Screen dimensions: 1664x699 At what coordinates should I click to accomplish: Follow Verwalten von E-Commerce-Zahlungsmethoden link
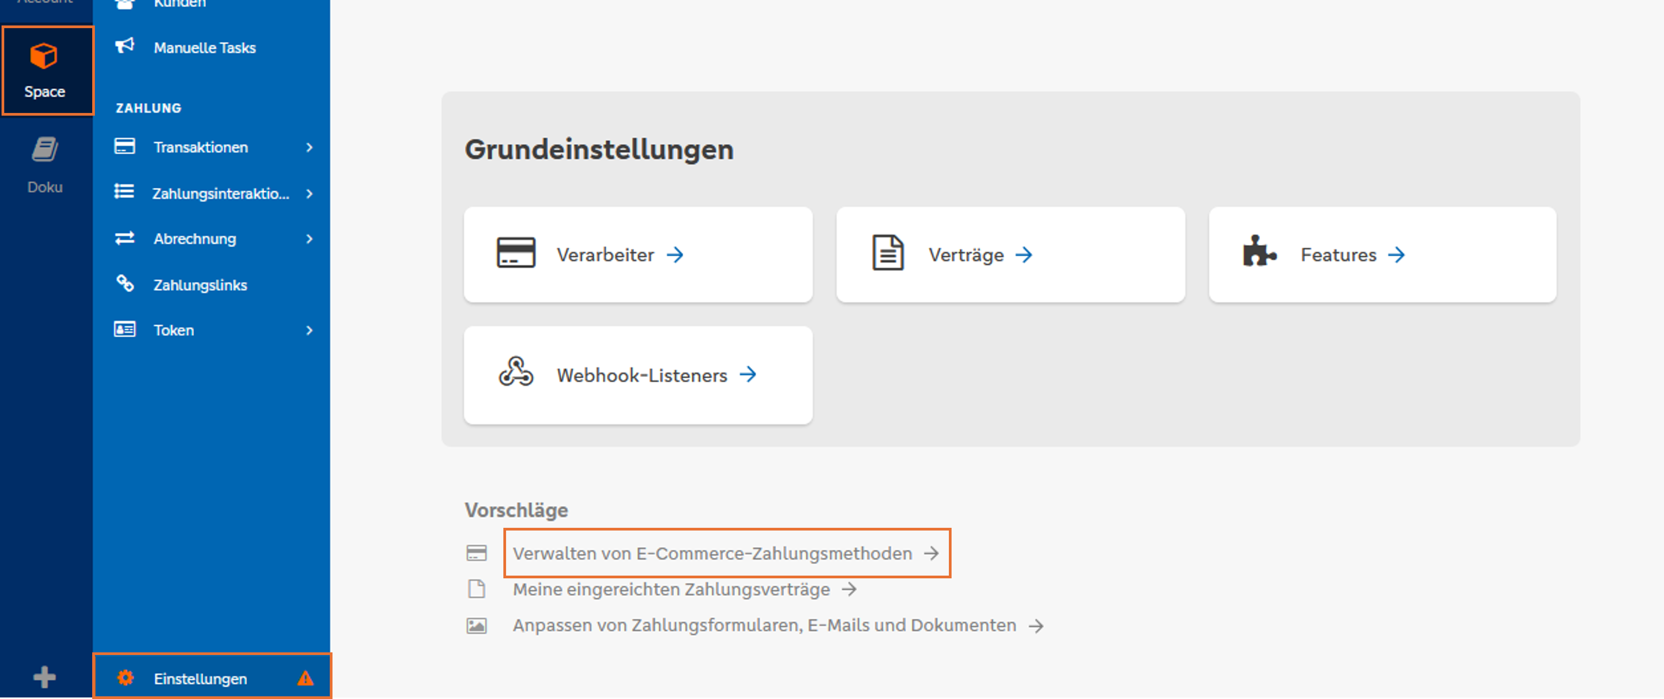tap(726, 553)
